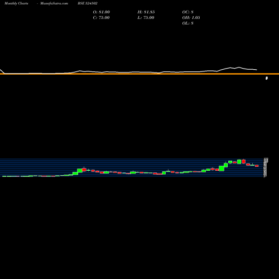Select the open value O: 81.00

tap(101, 12)
